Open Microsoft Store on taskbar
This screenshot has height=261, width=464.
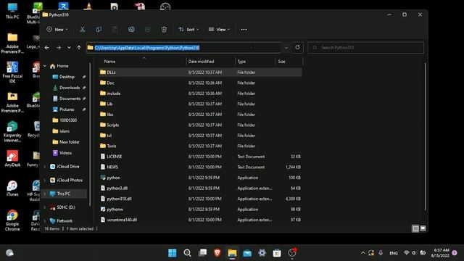tap(277, 253)
